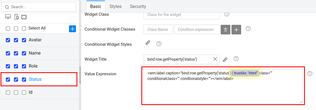The image size is (316, 110).
Task: Select the Name column entry
Action: tap(35, 53)
